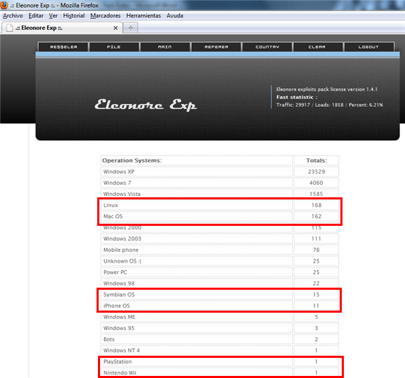
Task: Click the 162 total value
Action: [316, 216]
